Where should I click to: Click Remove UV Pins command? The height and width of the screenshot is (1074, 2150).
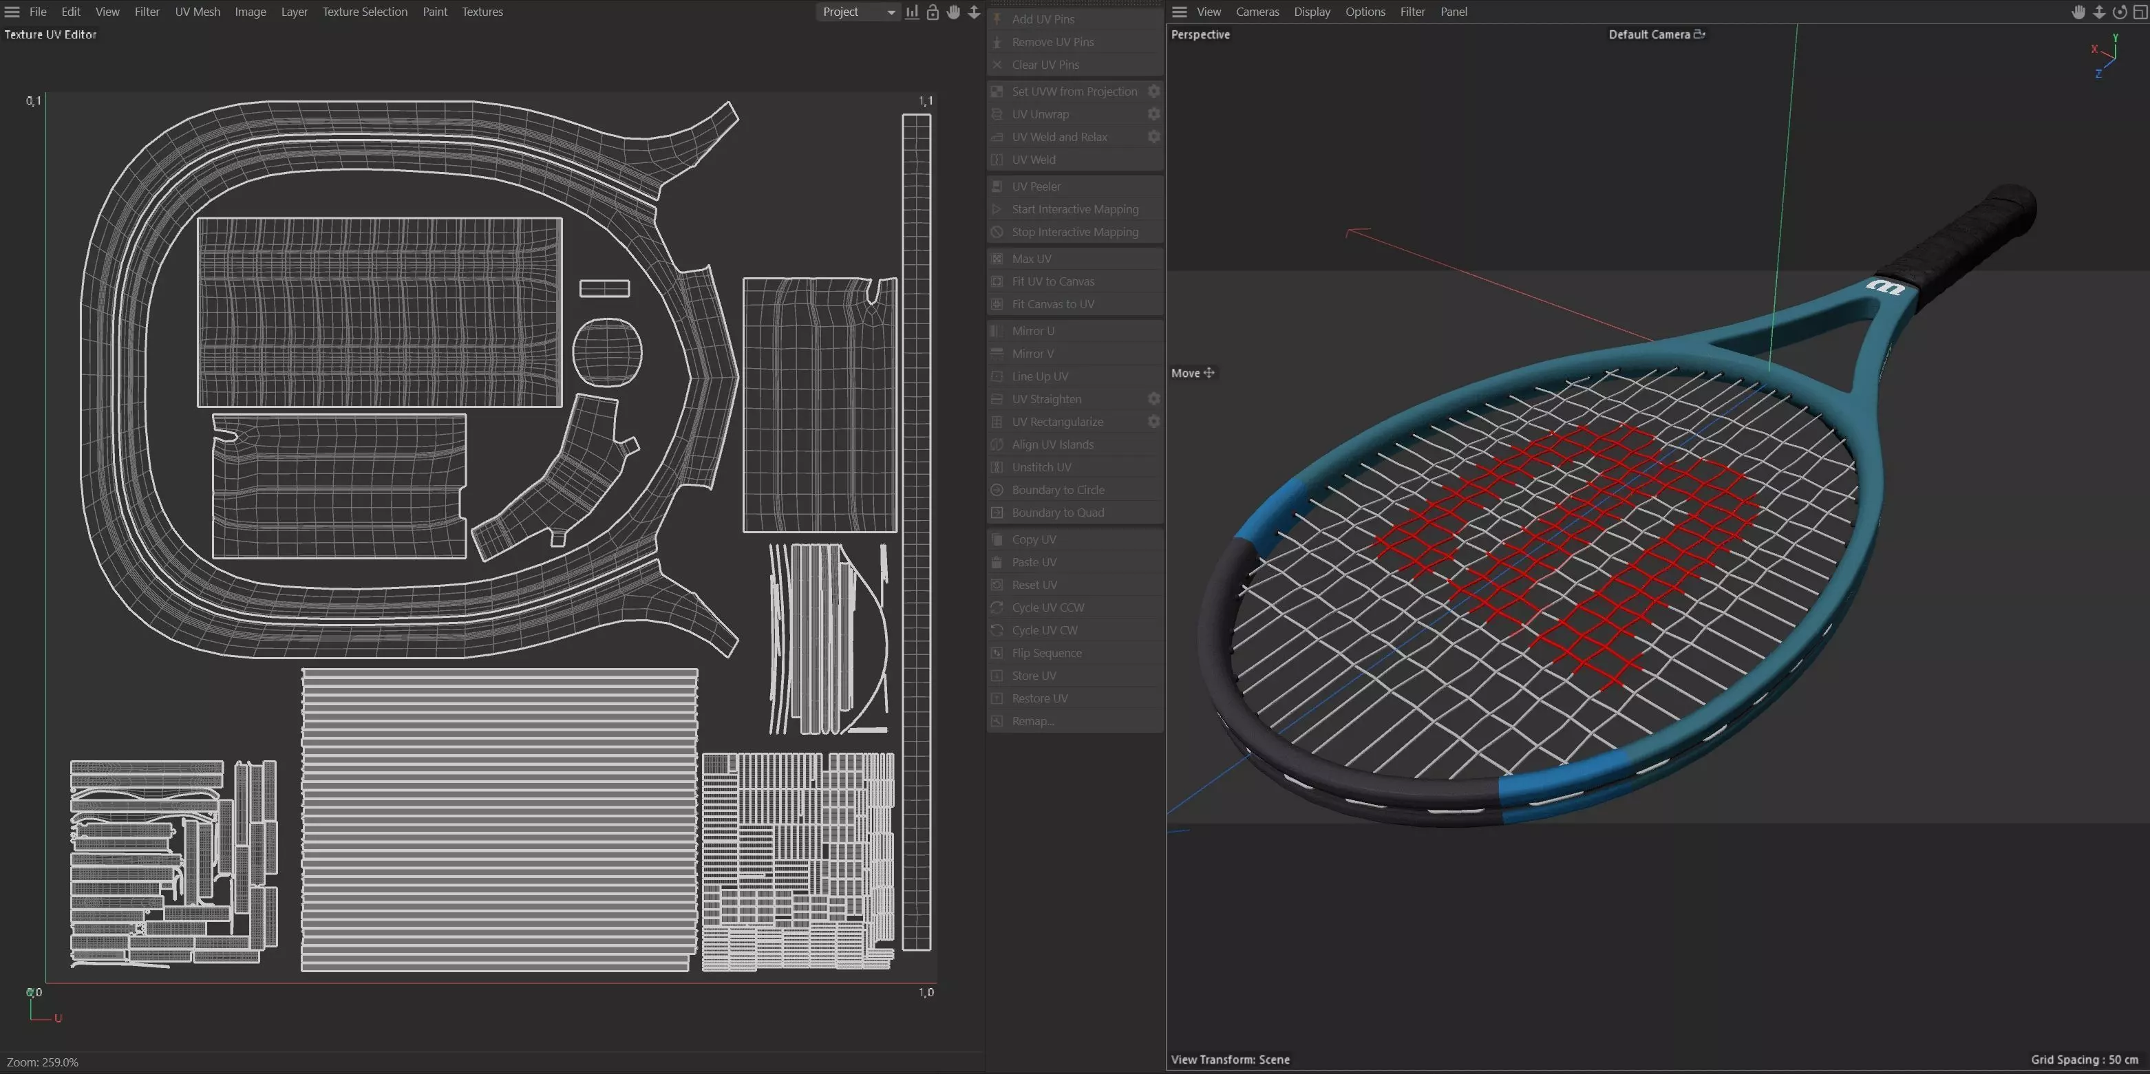pos(1075,42)
